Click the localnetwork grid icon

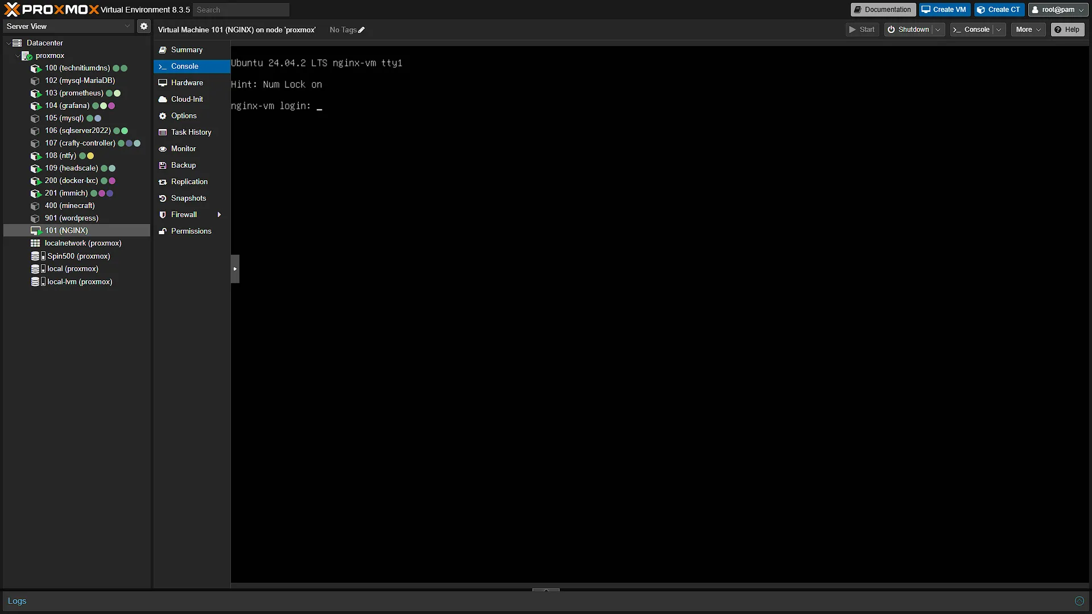coord(35,243)
